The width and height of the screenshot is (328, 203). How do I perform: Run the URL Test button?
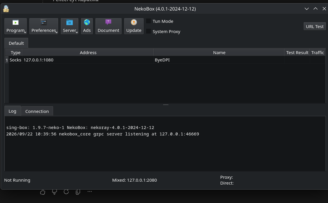pyautogui.click(x=314, y=26)
